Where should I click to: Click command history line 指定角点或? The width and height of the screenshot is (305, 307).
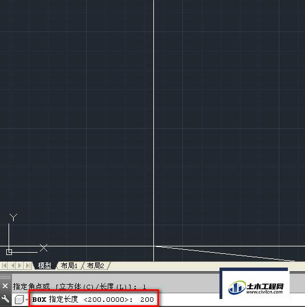[x=80, y=286]
